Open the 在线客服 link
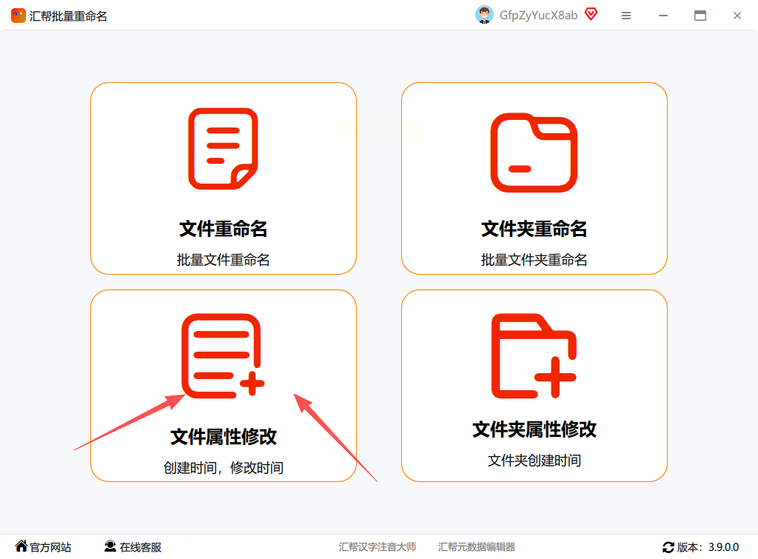The height and width of the screenshot is (559, 758). [x=141, y=547]
